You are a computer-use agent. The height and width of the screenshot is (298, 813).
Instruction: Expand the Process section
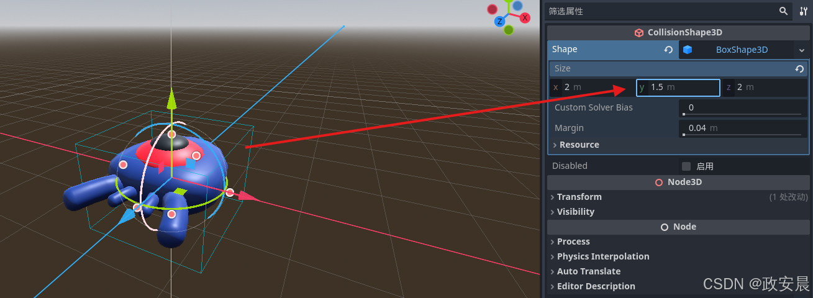(570, 242)
